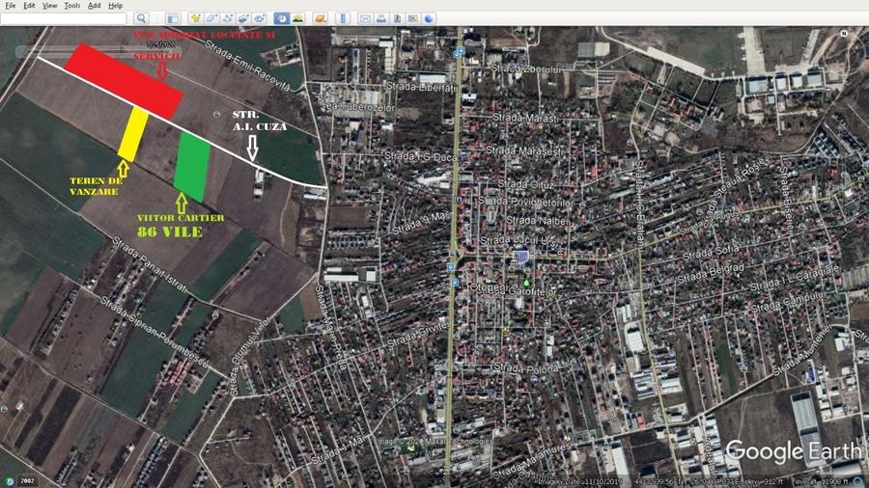Open the File menu

tap(10, 5)
